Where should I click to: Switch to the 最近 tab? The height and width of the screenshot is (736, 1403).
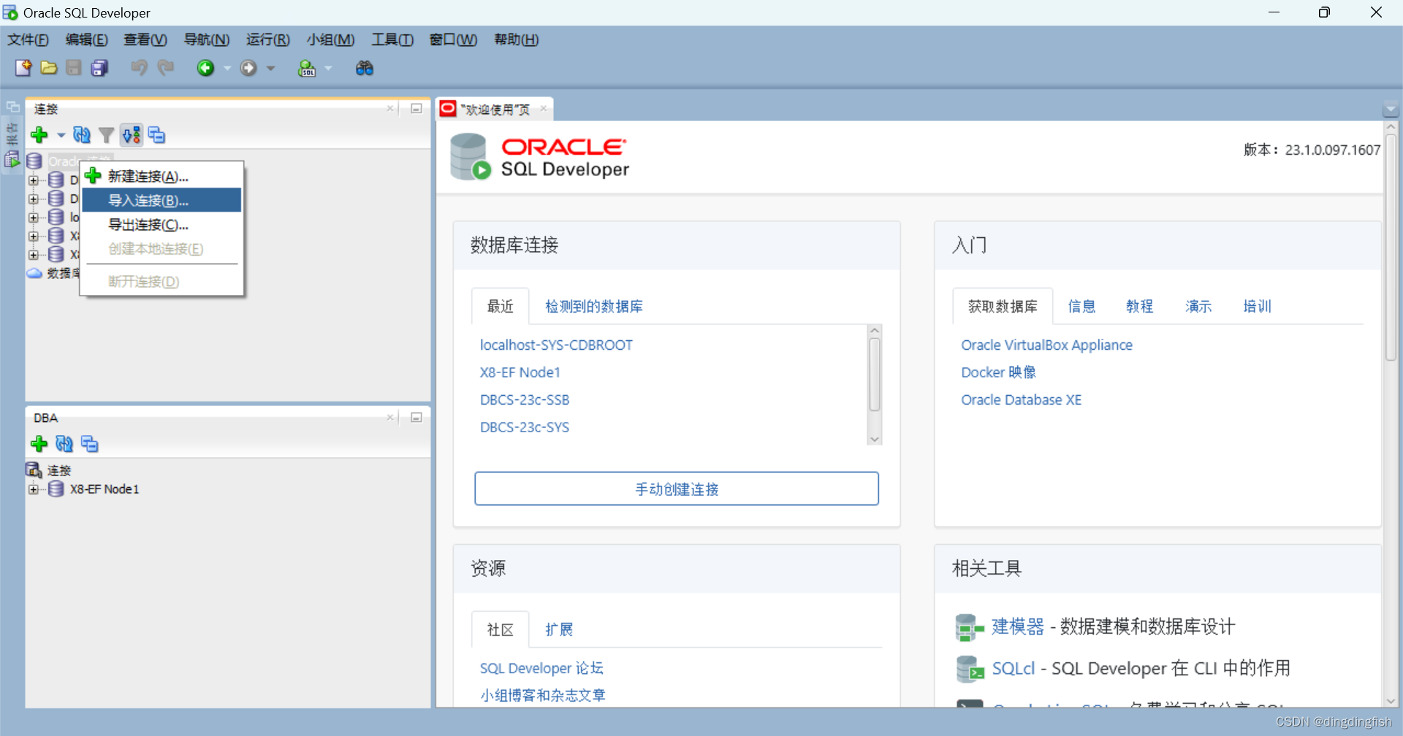click(501, 307)
